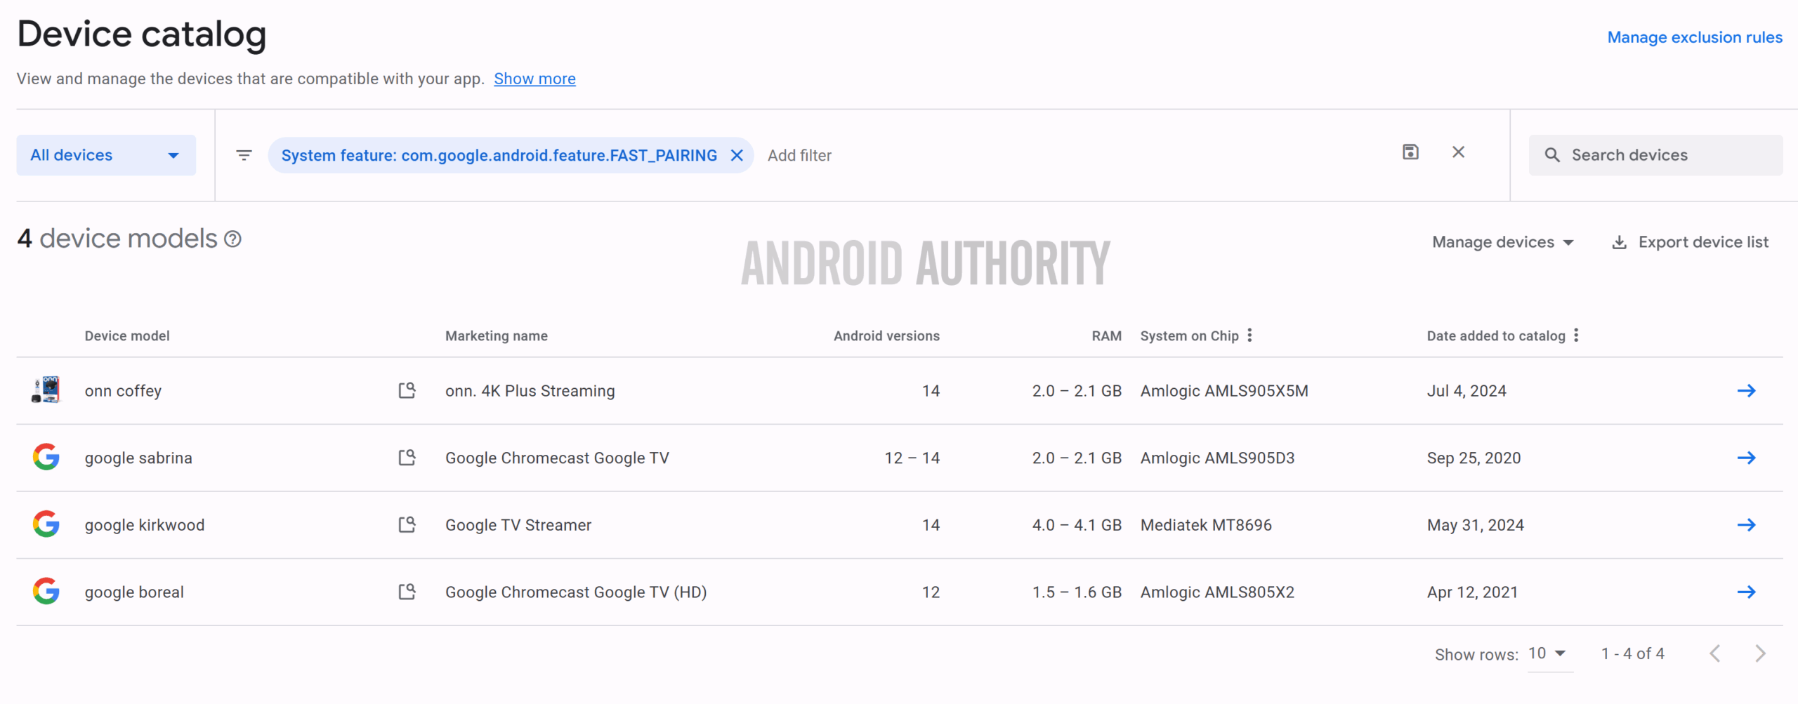Go to next page of results

click(1760, 653)
